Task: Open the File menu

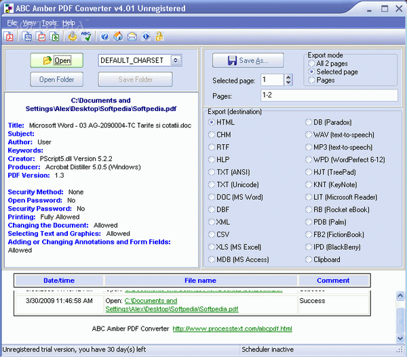Action: coord(12,23)
